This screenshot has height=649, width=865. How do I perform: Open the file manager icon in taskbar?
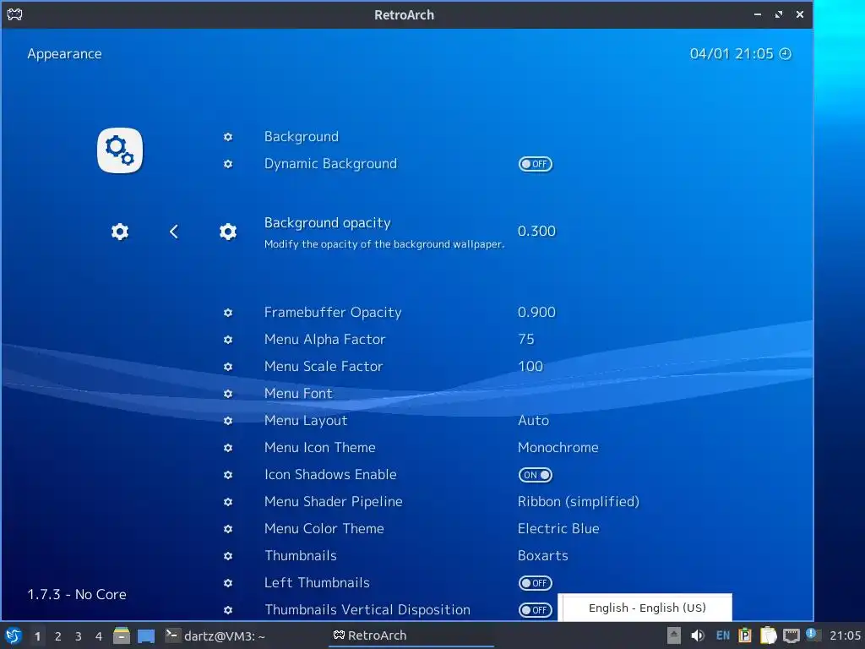(x=122, y=635)
